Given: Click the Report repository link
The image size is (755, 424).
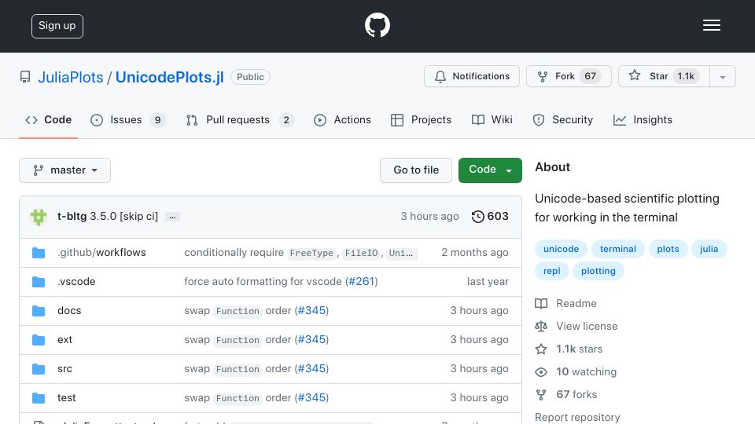Looking at the screenshot, I should coord(577,417).
